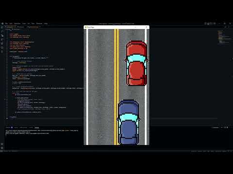Open the Selection menu
233x174 pixels.
click(x=17, y=24)
